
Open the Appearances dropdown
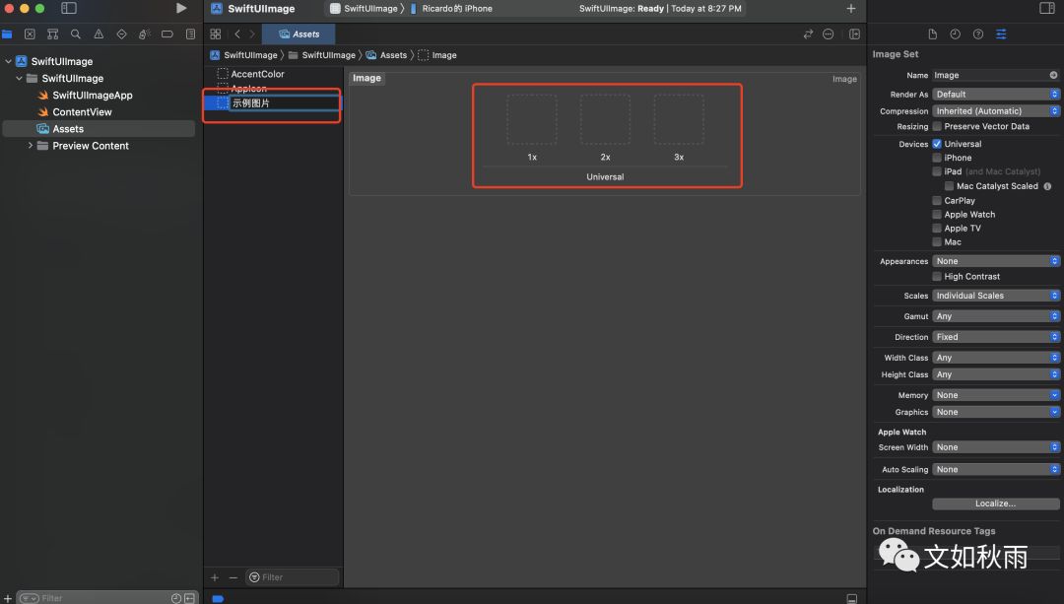[995, 261]
